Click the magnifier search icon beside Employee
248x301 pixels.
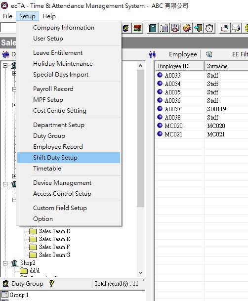point(209,54)
